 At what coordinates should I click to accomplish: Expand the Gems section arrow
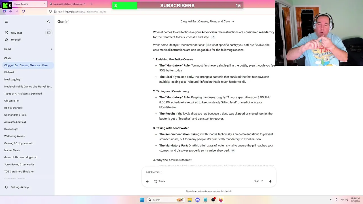[x=51, y=49]
